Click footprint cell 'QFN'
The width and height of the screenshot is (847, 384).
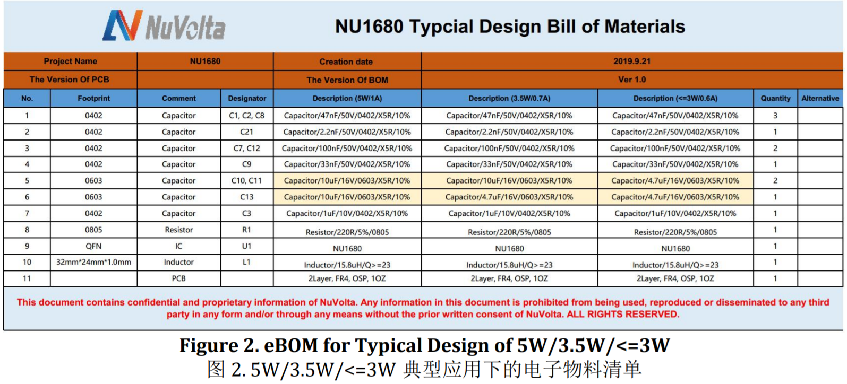tap(93, 246)
